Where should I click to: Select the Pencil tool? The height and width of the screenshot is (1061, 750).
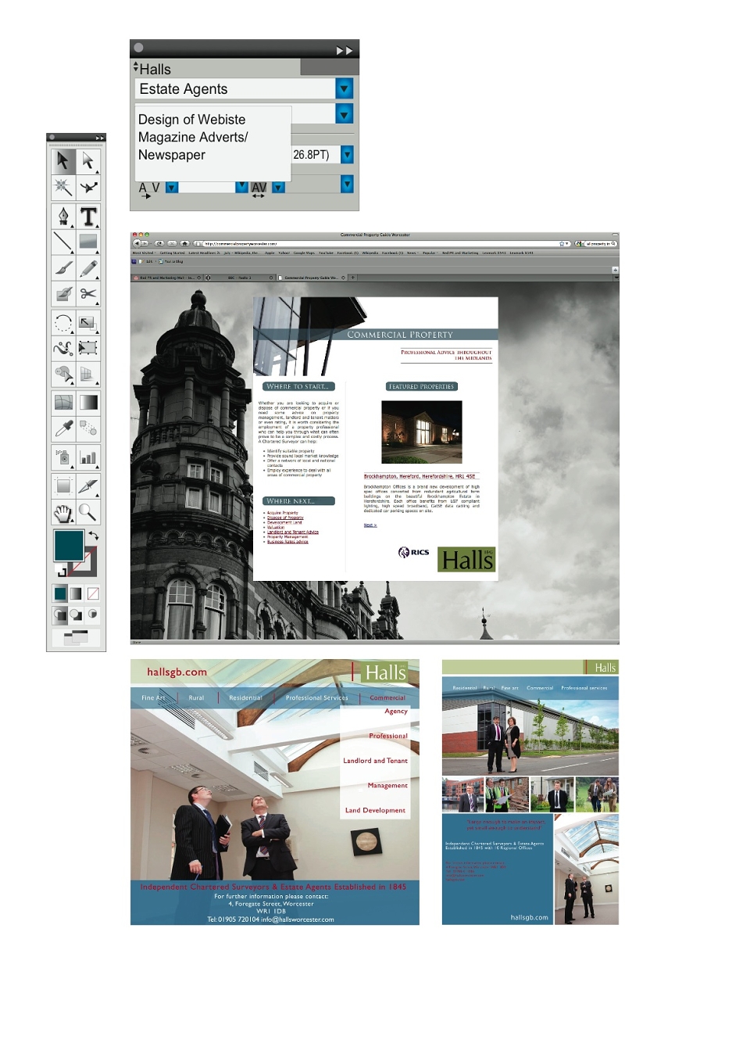coord(88,268)
